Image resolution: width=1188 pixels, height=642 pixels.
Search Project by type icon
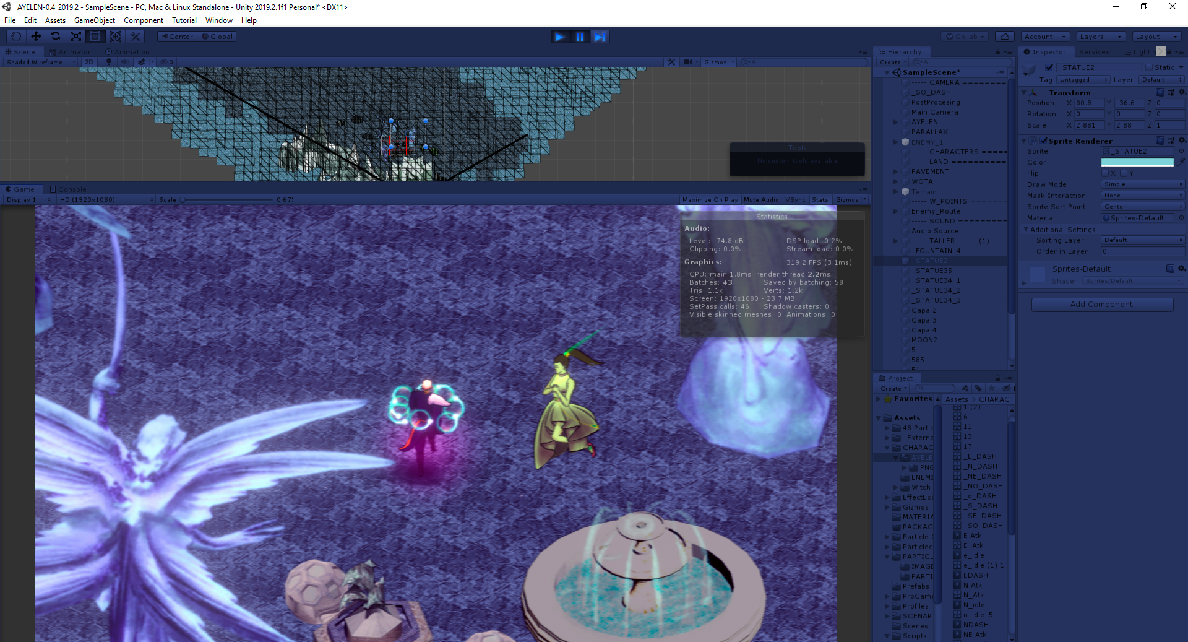pyautogui.click(x=965, y=388)
